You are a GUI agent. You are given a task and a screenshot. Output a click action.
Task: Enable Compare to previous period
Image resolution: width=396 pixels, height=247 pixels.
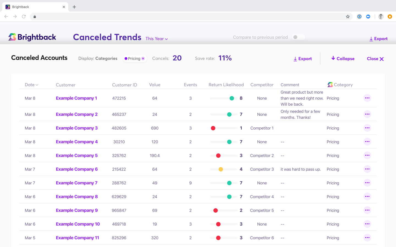(298, 37)
